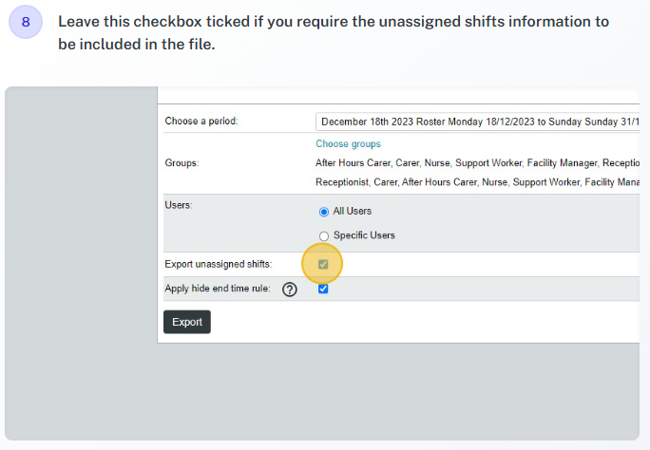Click the 'Users:' label

[179, 205]
